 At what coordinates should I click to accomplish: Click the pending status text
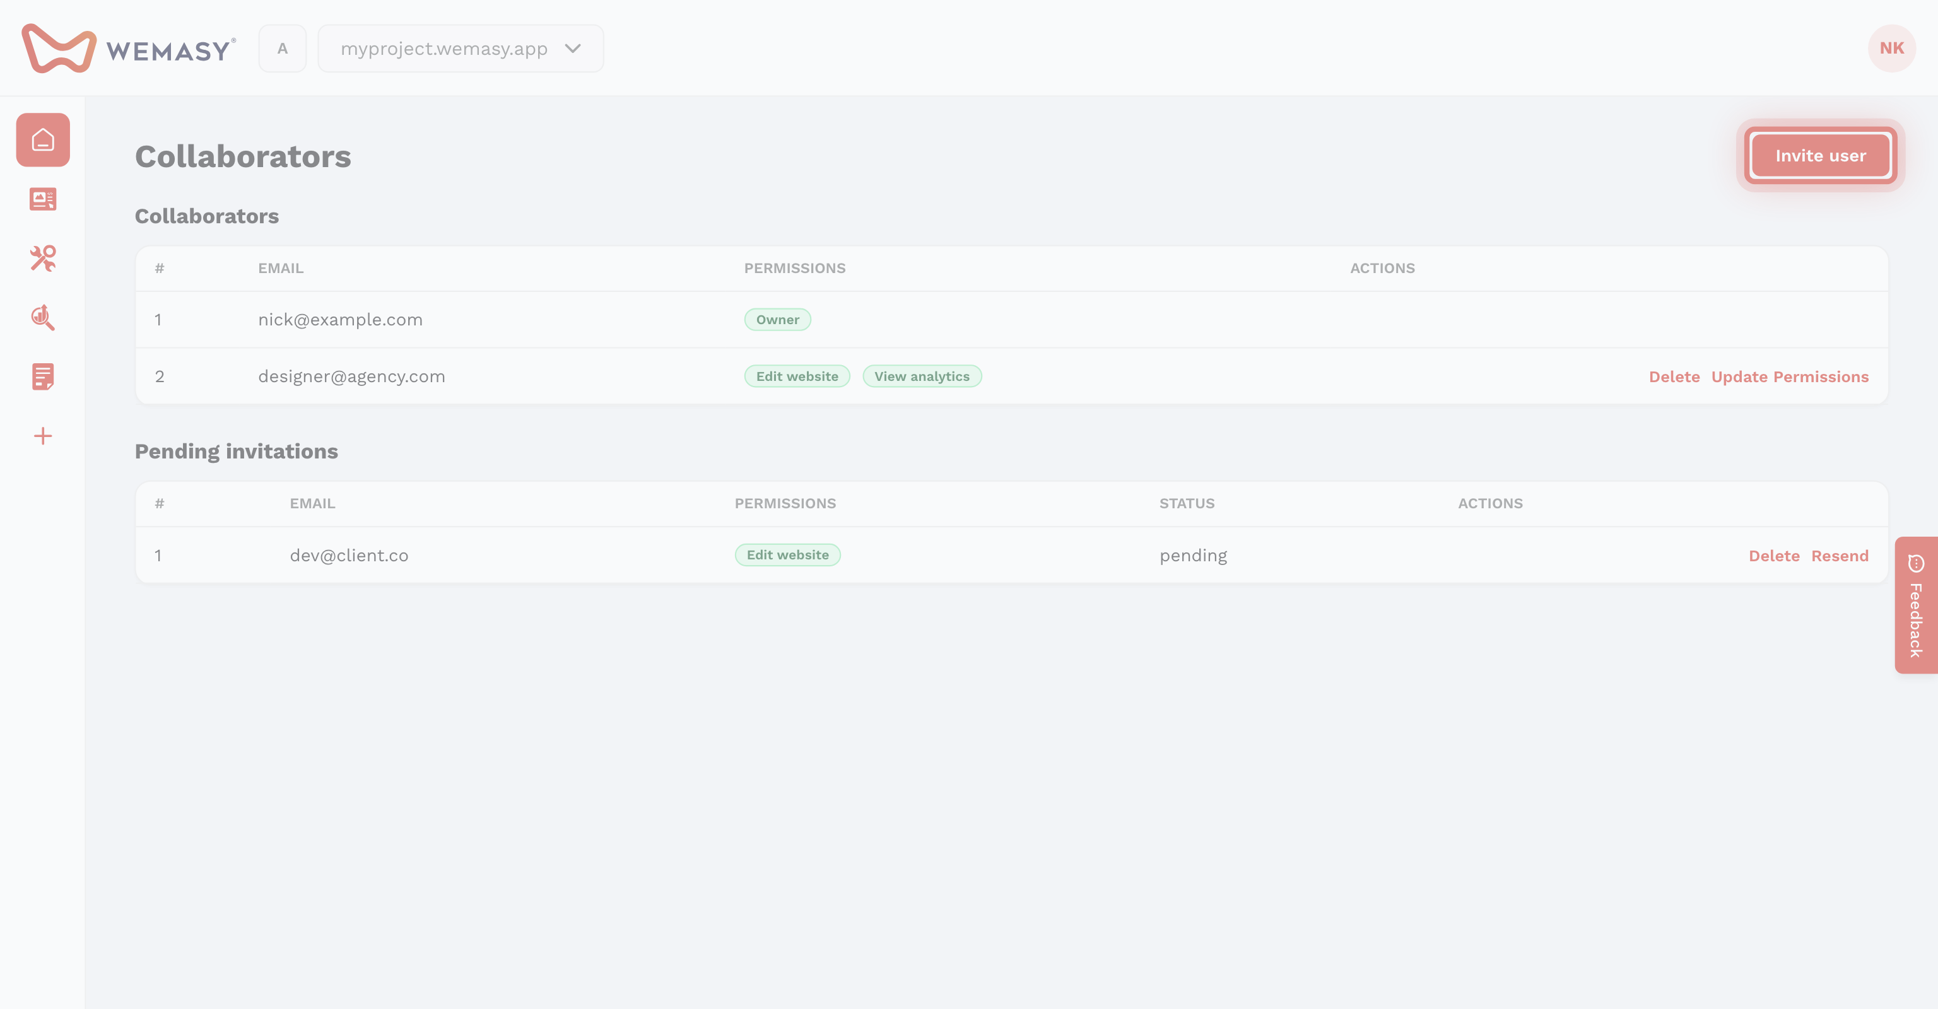tap(1193, 556)
